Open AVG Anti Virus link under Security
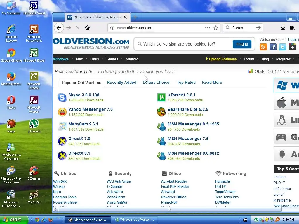The width and height of the screenshot is (299, 224). pos(119,181)
